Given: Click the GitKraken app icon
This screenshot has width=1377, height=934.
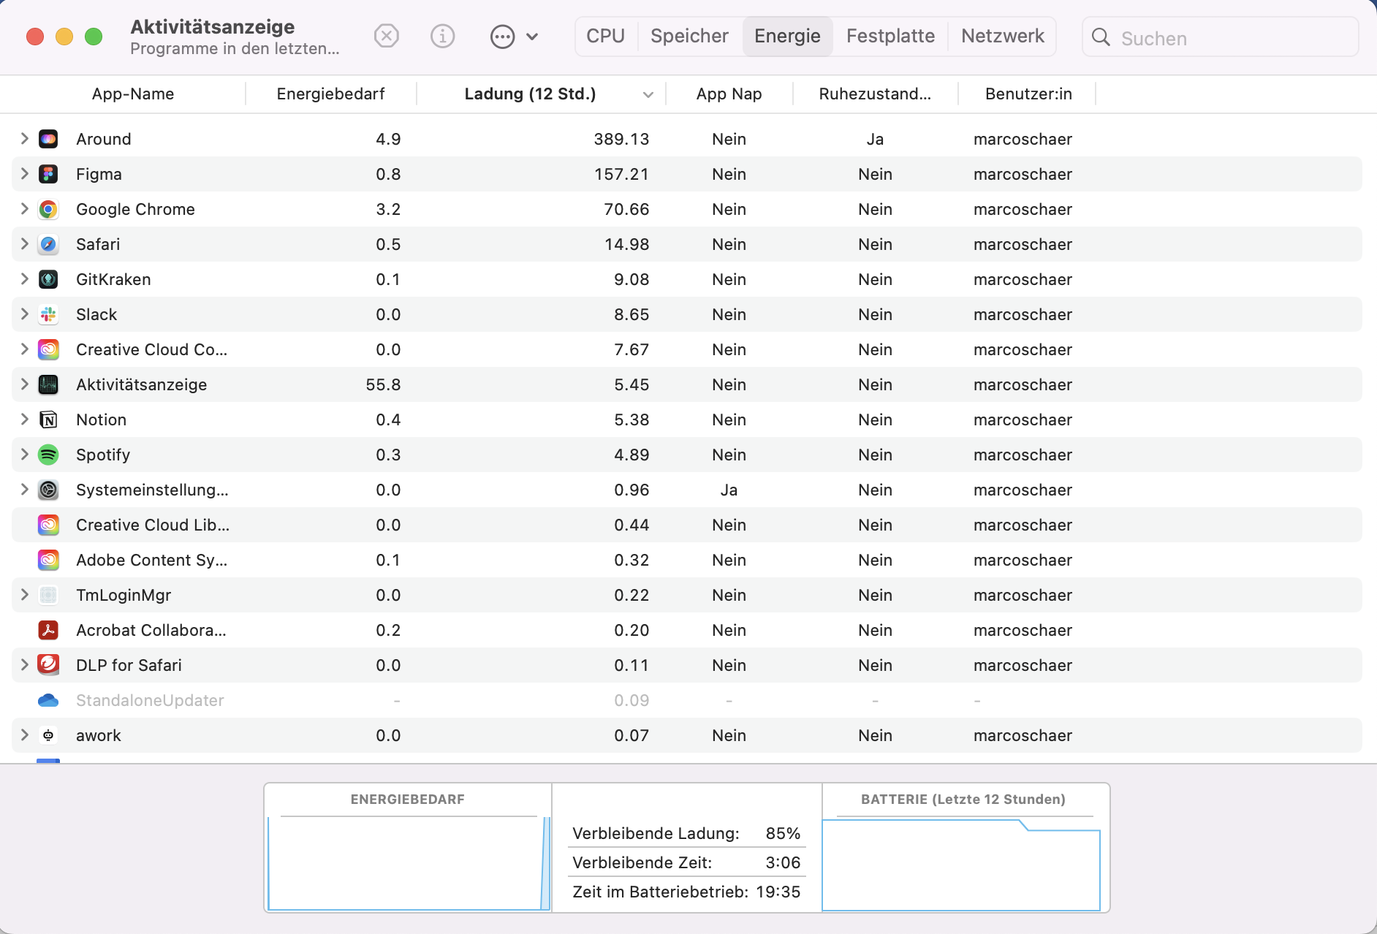Looking at the screenshot, I should (x=48, y=279).
